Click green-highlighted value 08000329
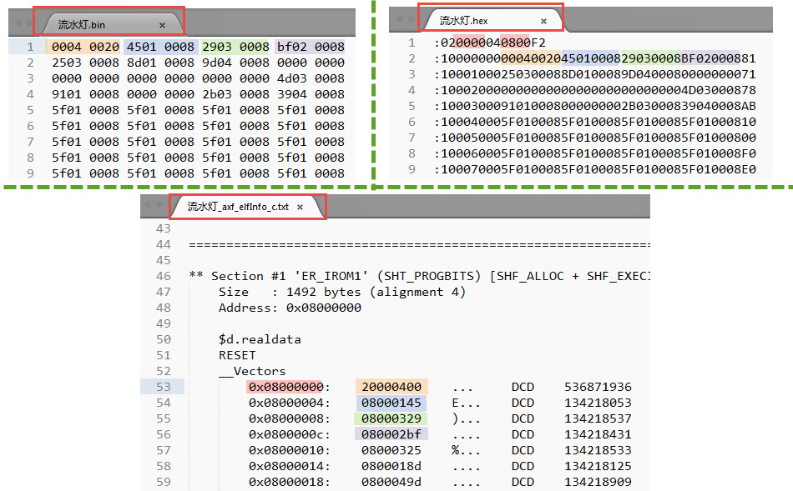 click(391, 418)
